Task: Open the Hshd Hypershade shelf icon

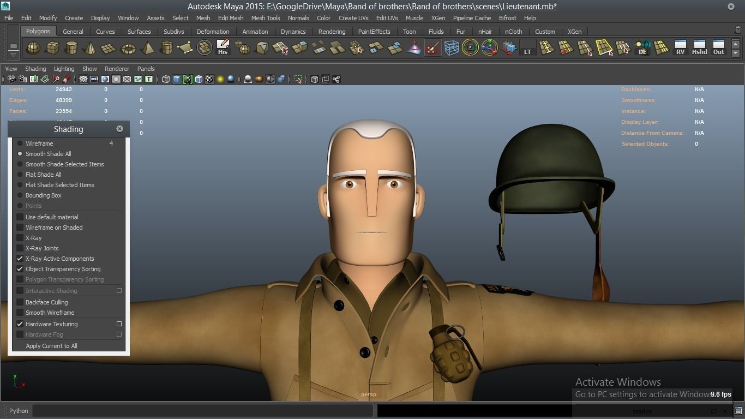Action: point(699,47)
